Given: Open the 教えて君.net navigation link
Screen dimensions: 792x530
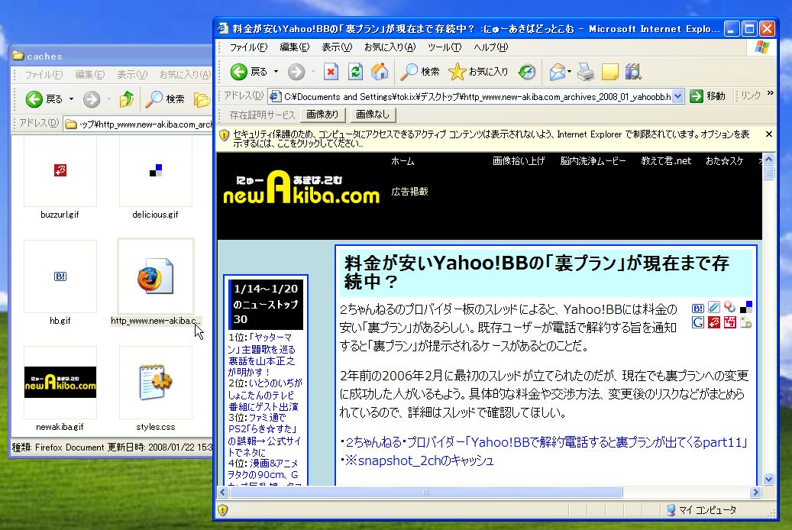Looking at the screenshot, I should tap(666, 160).
